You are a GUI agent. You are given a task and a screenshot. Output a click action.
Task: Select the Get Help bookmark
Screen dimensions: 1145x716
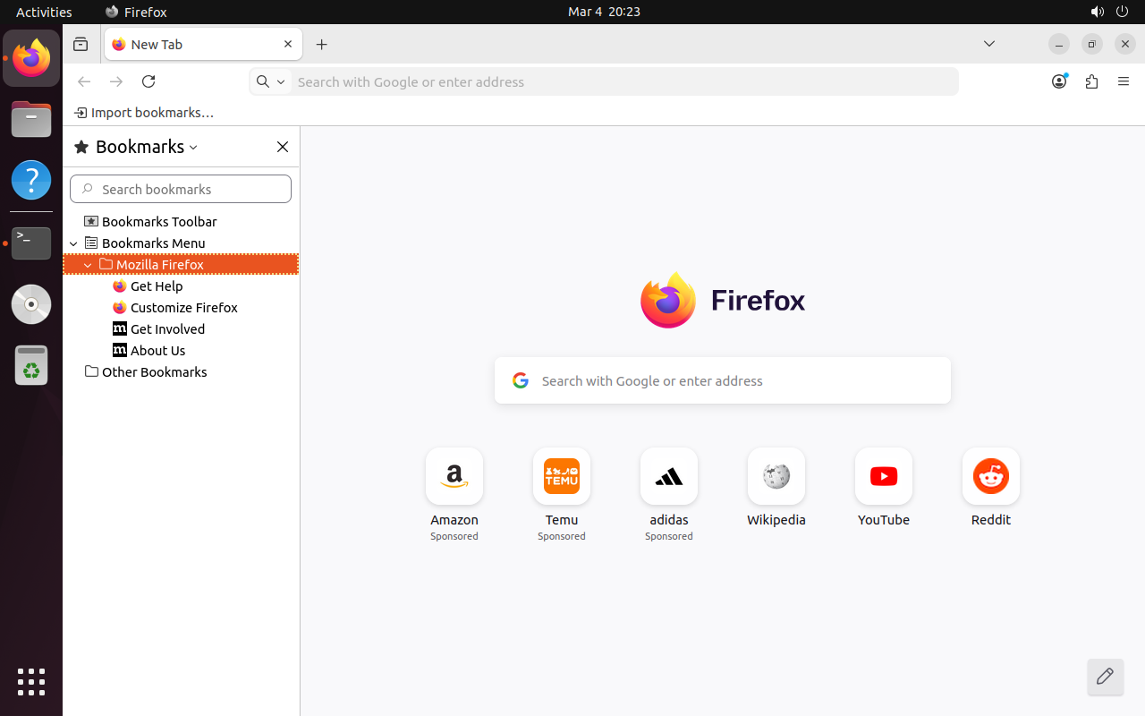157,286
